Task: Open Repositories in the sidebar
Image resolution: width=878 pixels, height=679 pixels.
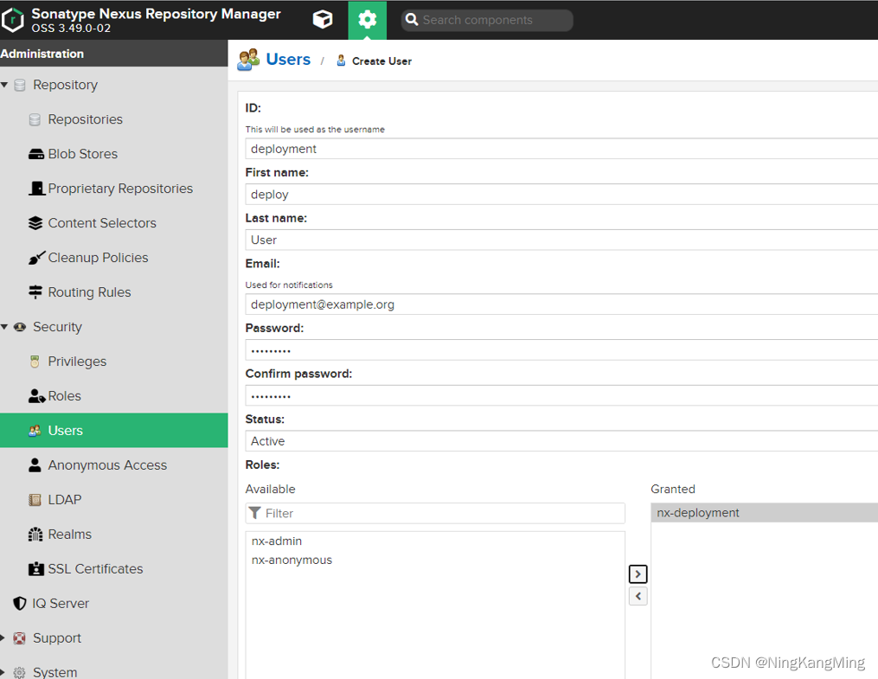Action: (85, 119)
